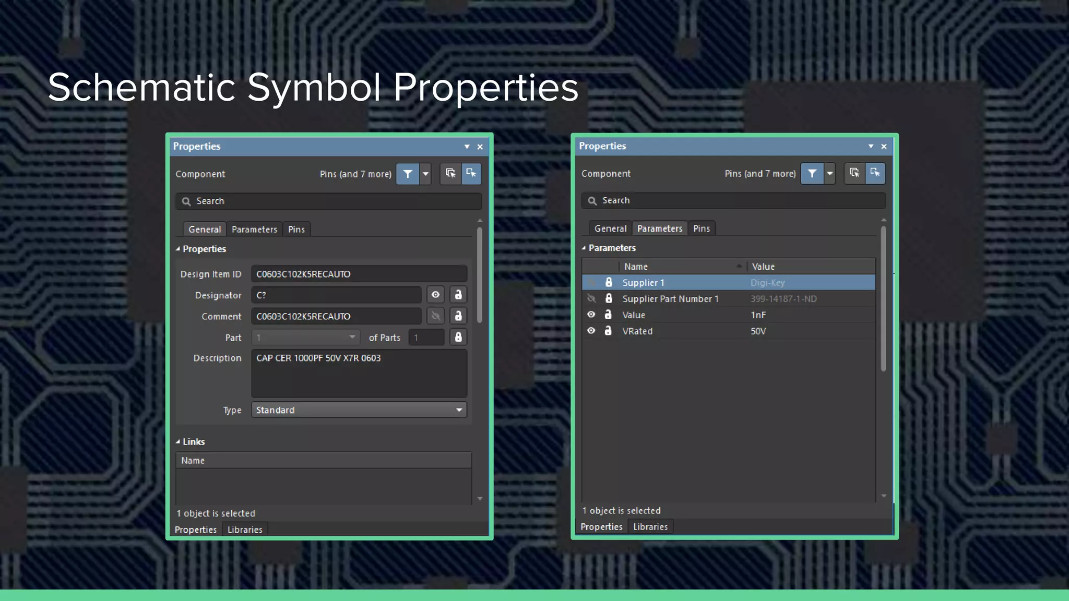Click Value column header in Parameters
This screenshot has width=1069, height=601.
(x=811, y=267)
